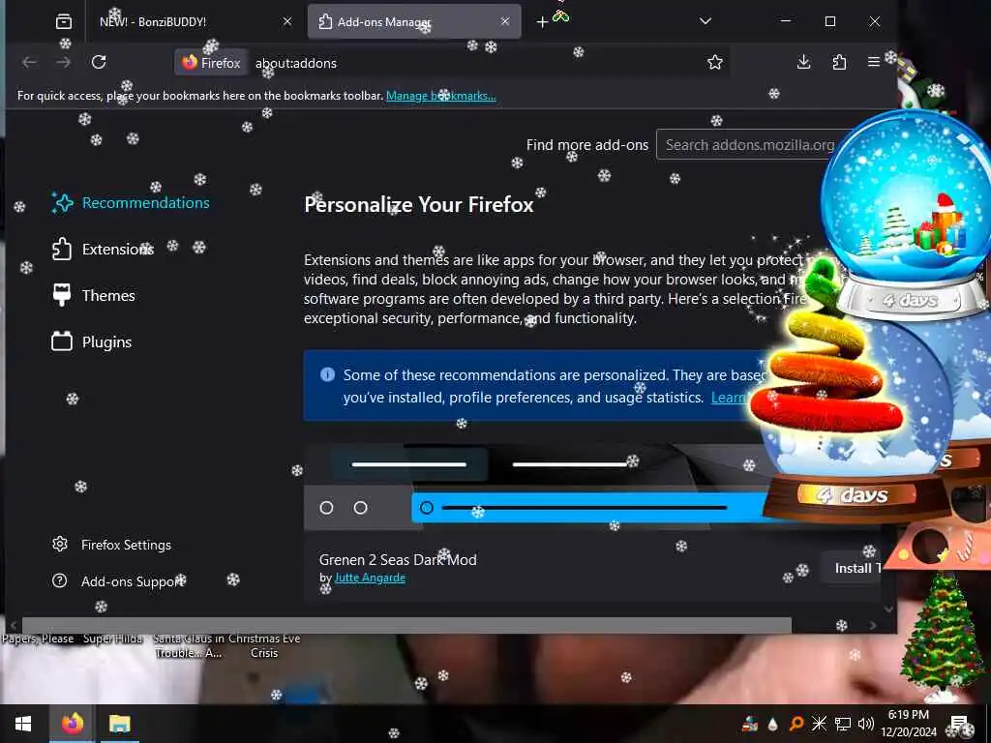Click the Find more add-ons label
The height and width of the screenshot is (743, 991).
coord(587,145)
